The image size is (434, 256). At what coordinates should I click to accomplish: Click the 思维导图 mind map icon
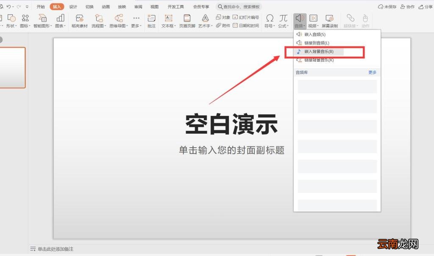[x=119, y=18]
